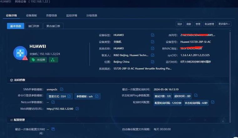Click the green topology icon badge

54,60
